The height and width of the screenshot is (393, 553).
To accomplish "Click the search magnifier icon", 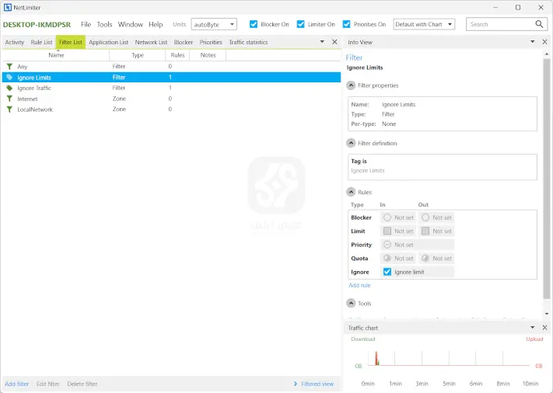I will tap(539, 24).
